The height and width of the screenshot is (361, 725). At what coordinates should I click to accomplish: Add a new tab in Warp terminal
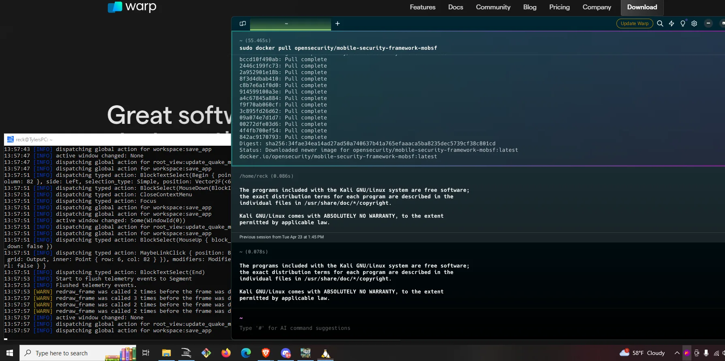[x=338, y=23]
